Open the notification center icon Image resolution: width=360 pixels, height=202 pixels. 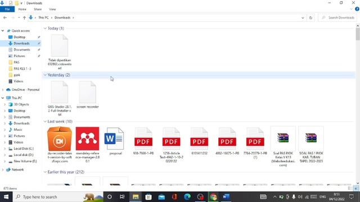[351, 197]
